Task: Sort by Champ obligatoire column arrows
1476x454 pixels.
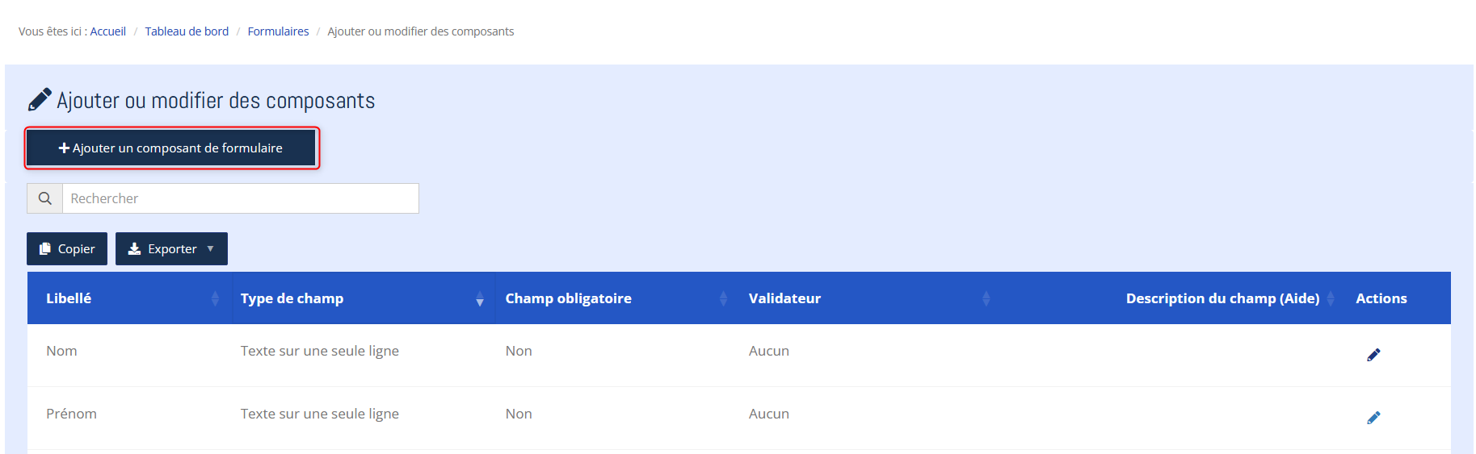Action: click(x=723, y=298)
